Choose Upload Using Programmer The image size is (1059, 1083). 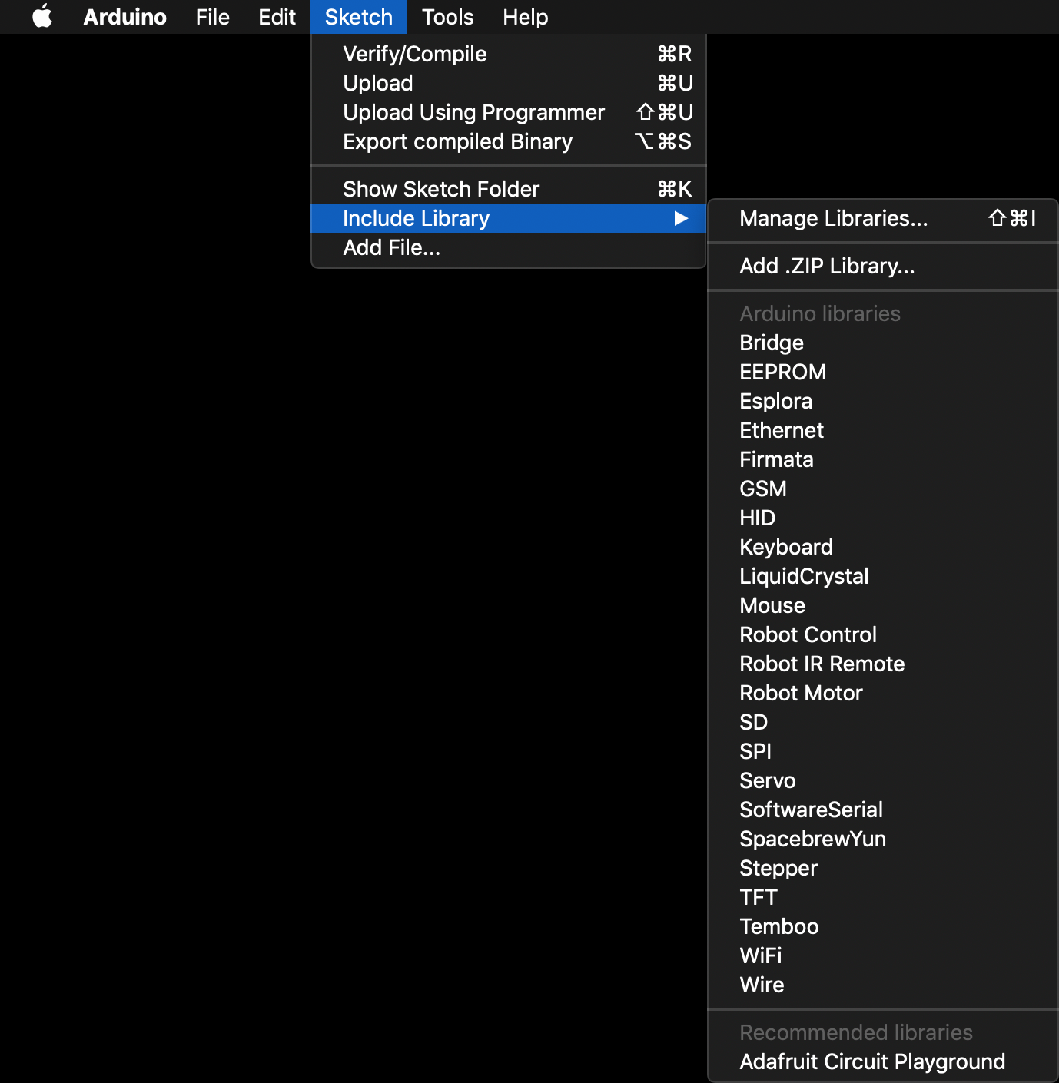click(x=473, y=112)
